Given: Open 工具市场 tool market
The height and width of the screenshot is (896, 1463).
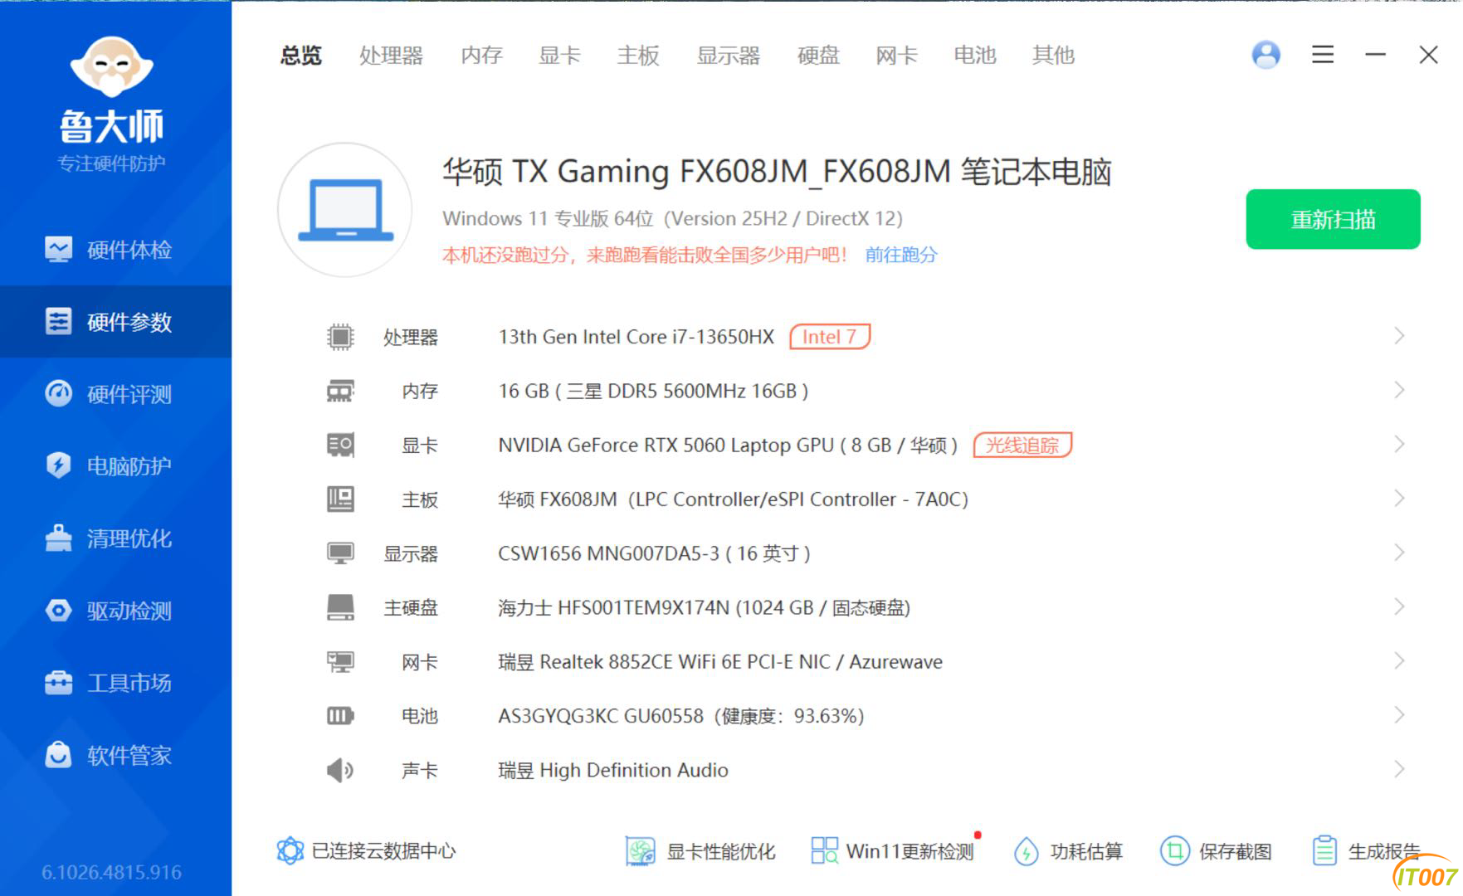Looking at the screenshot, I should tap(115, 683).
